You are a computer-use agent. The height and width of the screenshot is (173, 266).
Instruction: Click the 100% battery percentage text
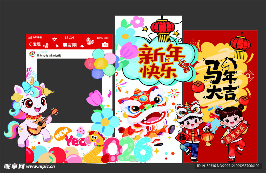pyautogui.click(x=100, y=38)
